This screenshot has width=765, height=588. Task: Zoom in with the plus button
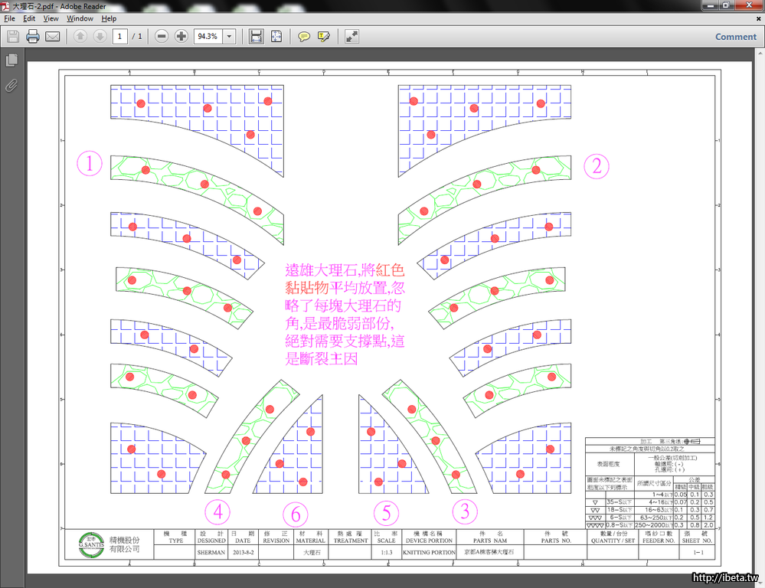(x=181, y=36)
